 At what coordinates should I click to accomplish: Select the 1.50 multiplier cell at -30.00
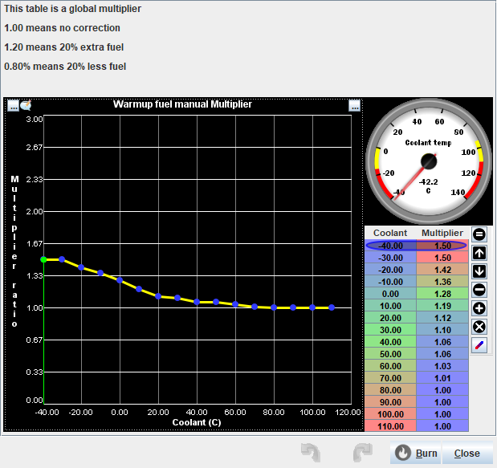(x=441, y=258)
